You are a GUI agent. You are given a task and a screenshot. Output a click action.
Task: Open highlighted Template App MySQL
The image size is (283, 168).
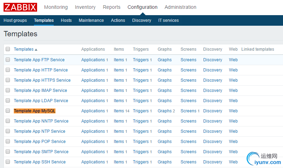35,111
